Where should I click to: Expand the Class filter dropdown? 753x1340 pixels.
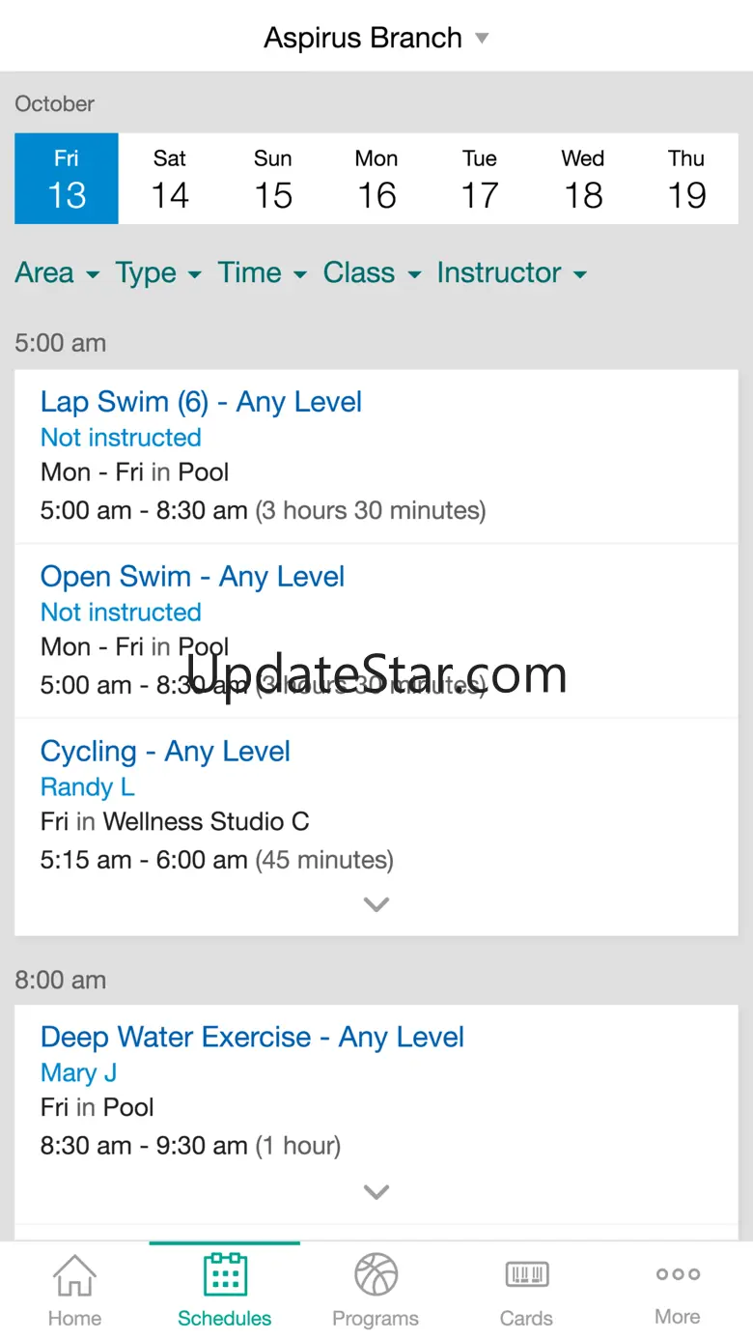pyautogui.click(x=372, y=272)
